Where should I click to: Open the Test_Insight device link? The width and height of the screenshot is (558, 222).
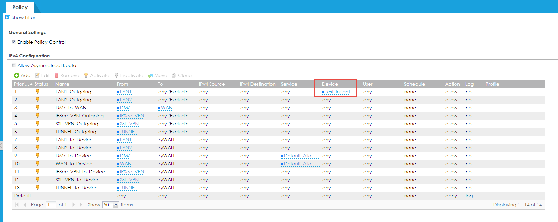coord(337,92)
